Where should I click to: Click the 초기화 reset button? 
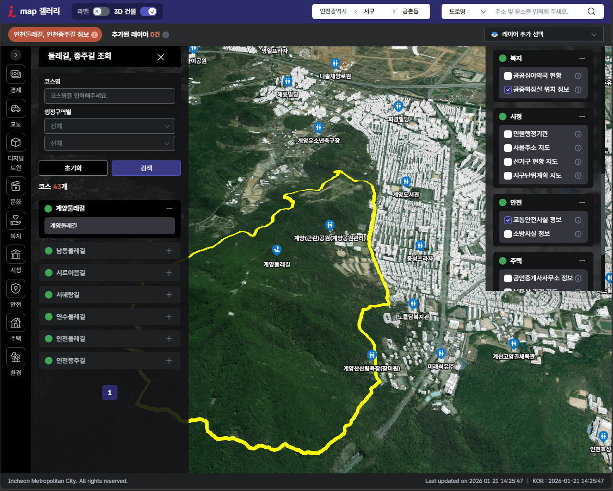[73, 168]
